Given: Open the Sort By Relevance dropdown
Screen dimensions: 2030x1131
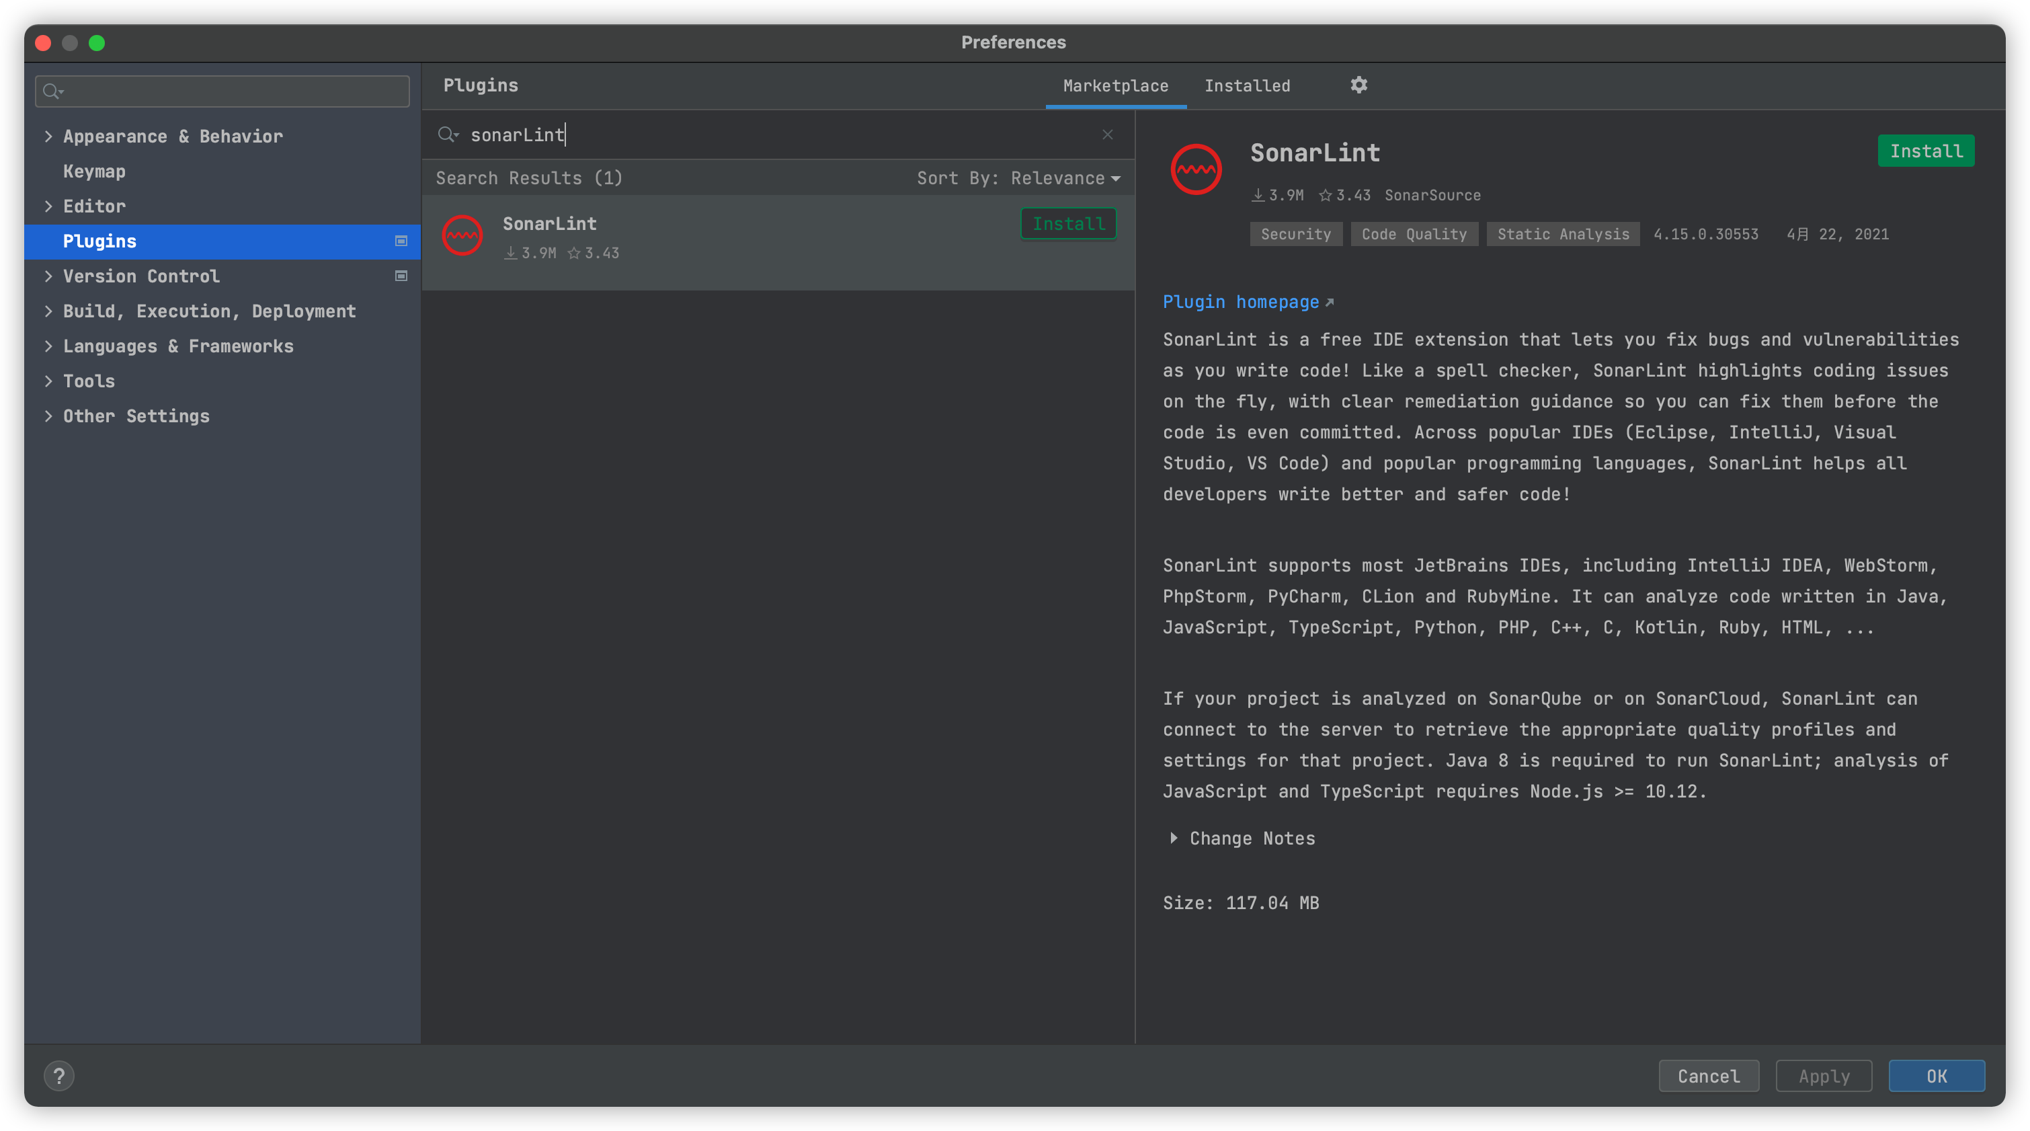Looking at the screenshot, I should pos(1018,178).
